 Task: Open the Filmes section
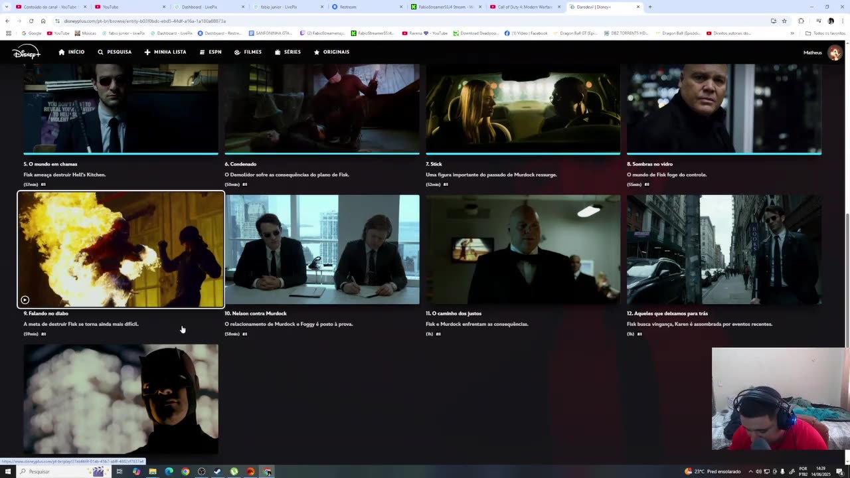248,52
